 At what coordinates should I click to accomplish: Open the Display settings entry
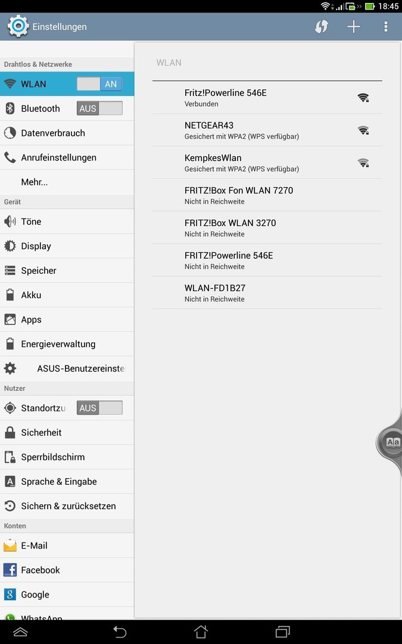pos(67,246)
